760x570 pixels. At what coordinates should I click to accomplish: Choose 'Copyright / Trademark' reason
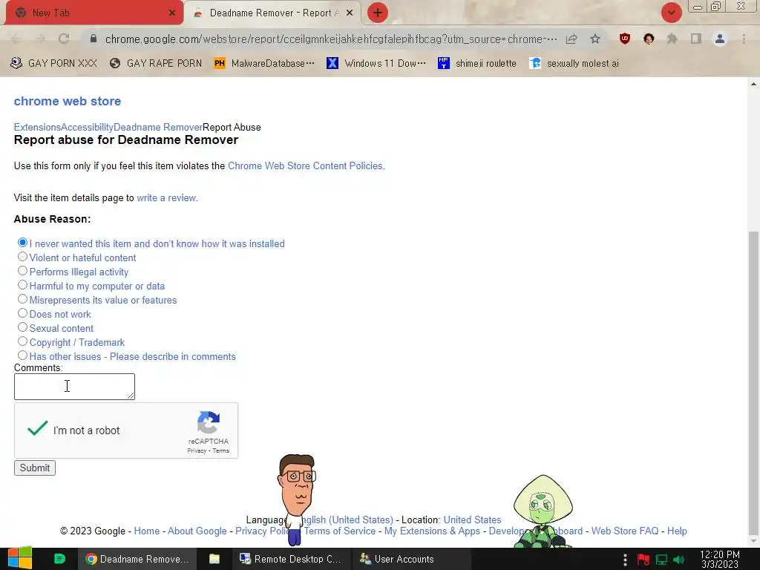[x=22, y=341]
